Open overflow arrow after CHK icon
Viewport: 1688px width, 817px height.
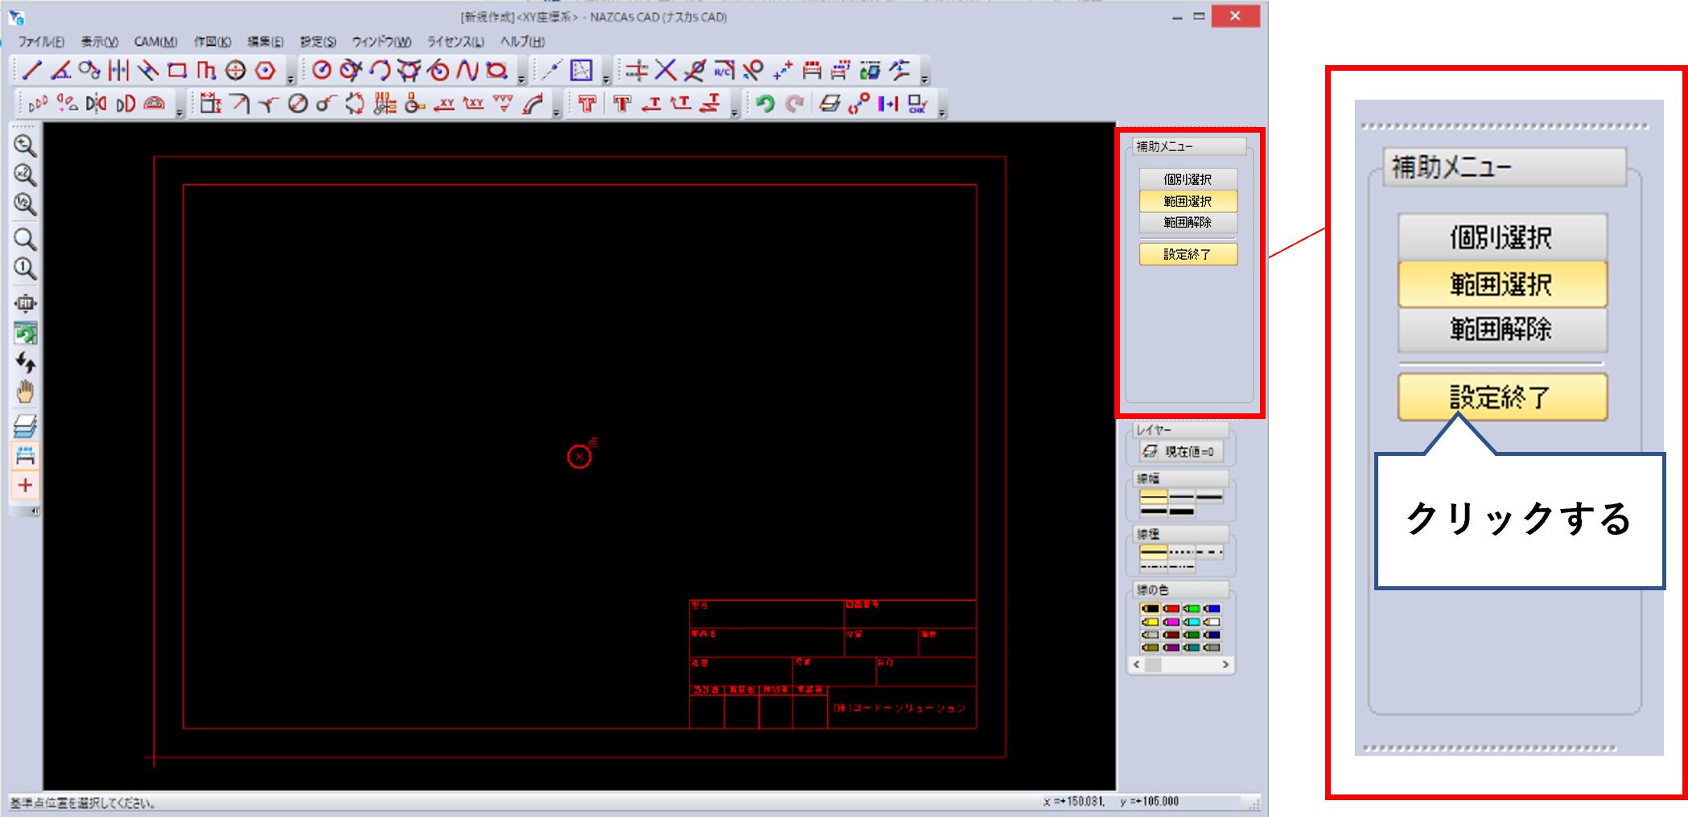(942, 112)
